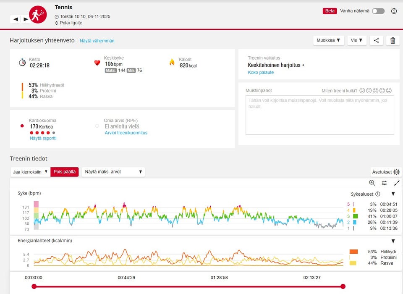Toggle the Pois päältä lap button
The width and height of the screenshot is (403, 294).
pos(65,172)
